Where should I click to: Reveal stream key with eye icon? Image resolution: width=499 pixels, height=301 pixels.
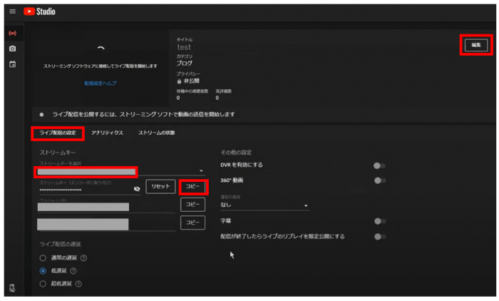pos(137,189)
